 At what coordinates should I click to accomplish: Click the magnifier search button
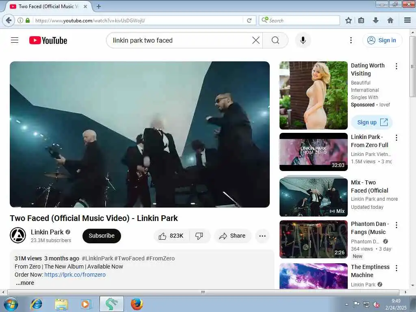(x=275, y=40)
